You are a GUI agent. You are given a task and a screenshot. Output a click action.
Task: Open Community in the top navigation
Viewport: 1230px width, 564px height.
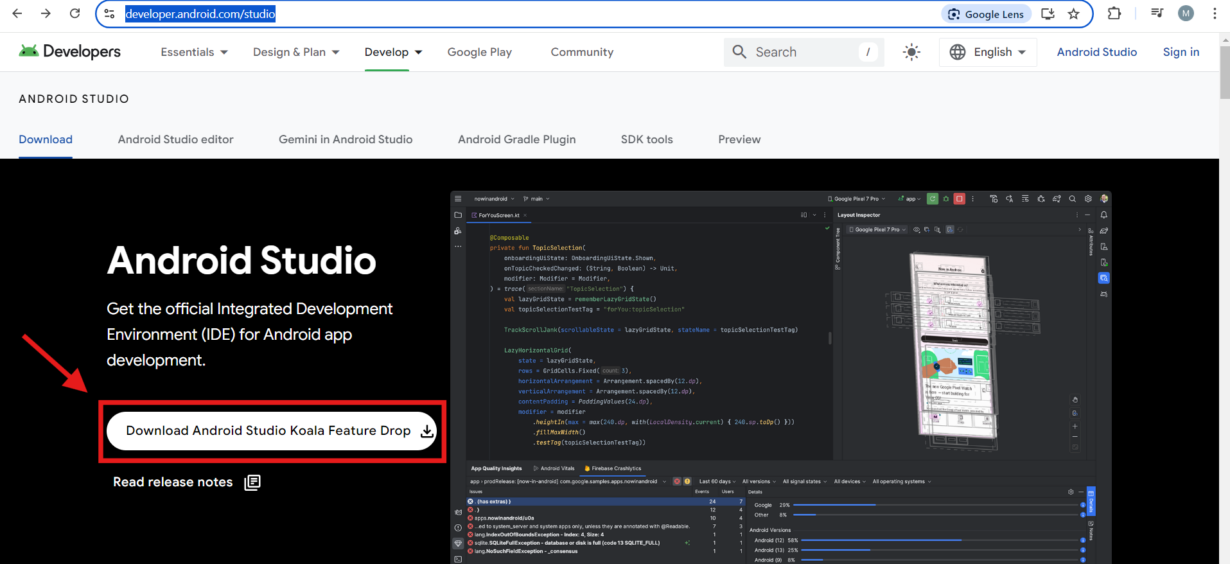(x=582, y=52)
